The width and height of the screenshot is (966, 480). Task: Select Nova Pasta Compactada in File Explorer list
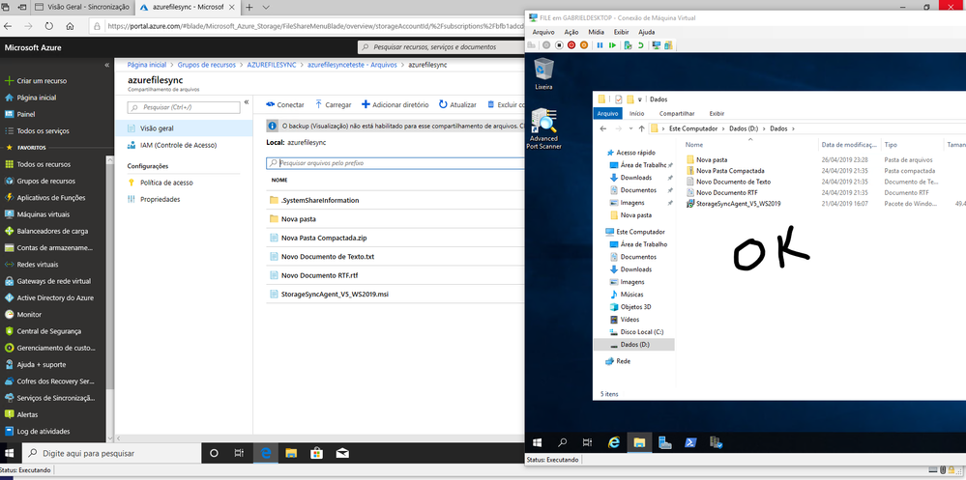coord(730,170)
